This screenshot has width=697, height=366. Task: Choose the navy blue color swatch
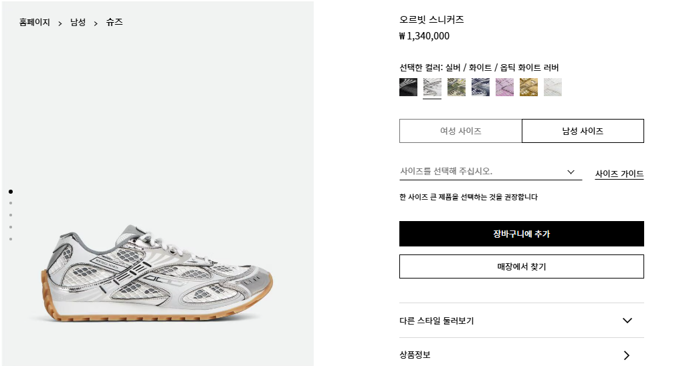[480, 87]
